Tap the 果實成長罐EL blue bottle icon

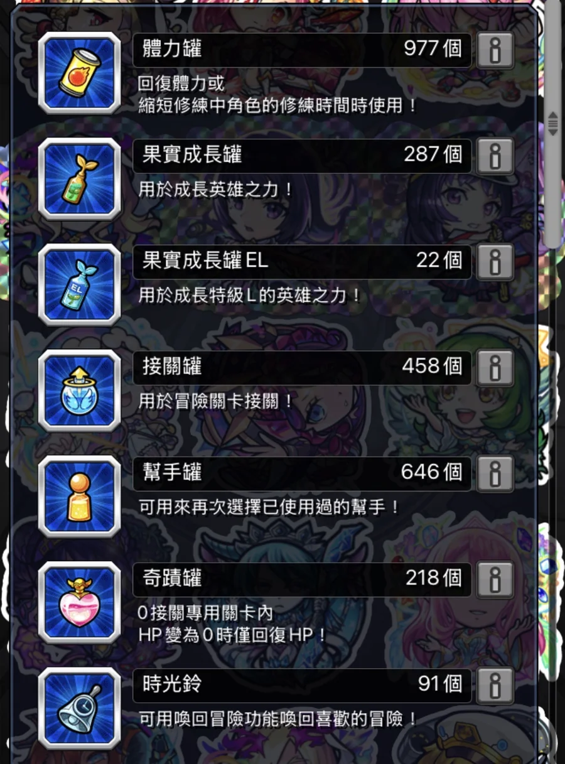79,285
